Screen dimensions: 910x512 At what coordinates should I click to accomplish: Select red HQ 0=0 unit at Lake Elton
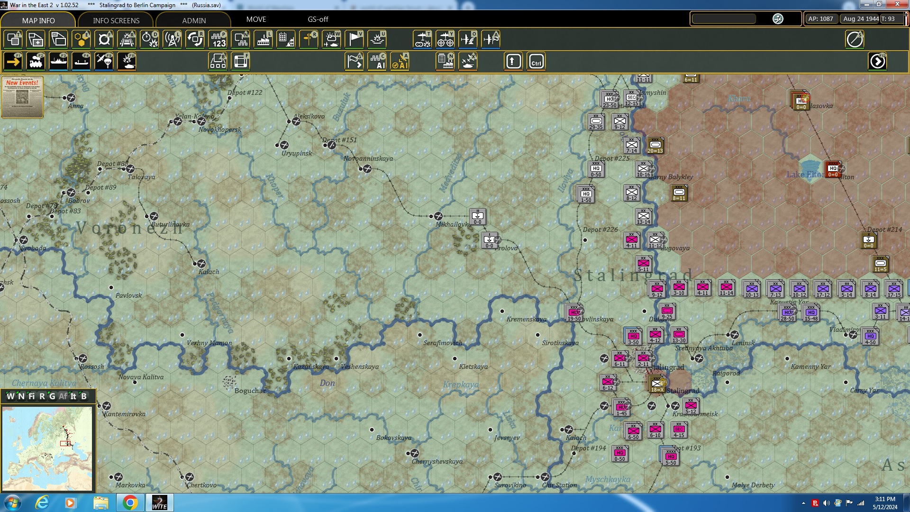click(833, 169)
